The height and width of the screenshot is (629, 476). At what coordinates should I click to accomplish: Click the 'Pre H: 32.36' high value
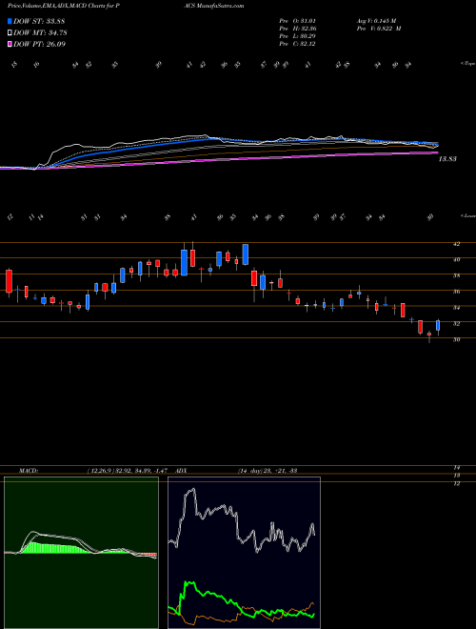point(298,28)
